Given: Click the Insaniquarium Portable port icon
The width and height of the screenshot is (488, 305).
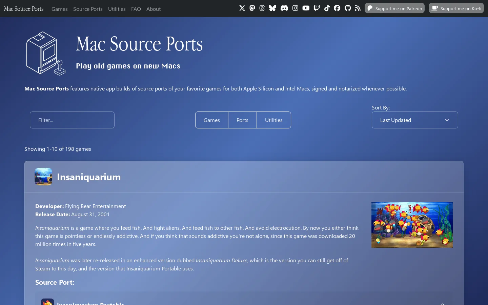Looking at the screenshot, I should (47, 302).
